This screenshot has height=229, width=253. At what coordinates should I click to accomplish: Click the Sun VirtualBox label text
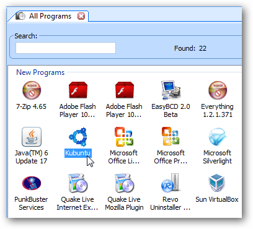[x=217, y=199]
